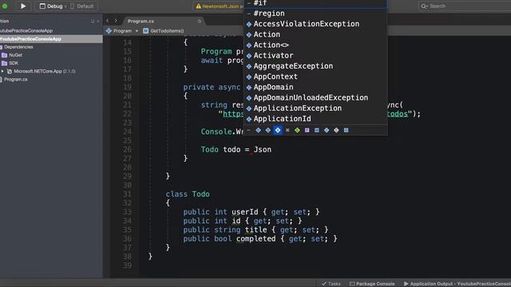Toggle the green diamond completion filter

tap(297, 130)
